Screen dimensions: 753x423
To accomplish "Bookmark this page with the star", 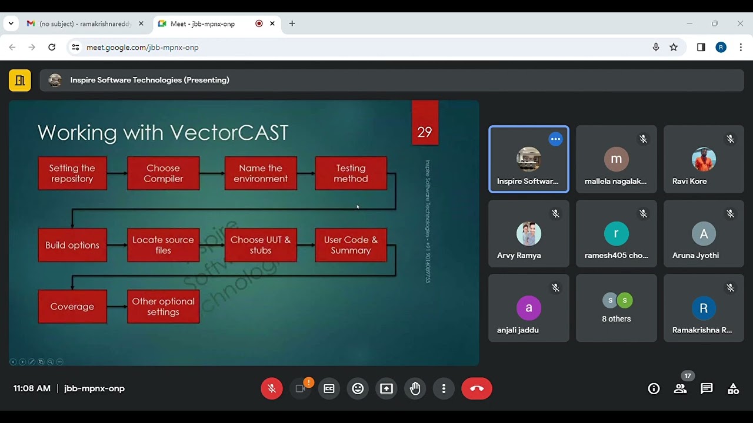I will tap(674, 47).
